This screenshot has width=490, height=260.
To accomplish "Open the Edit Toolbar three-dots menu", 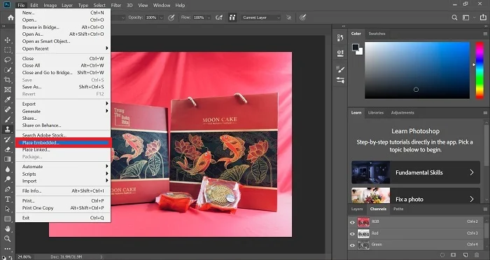I will click(x=8, y=249).
